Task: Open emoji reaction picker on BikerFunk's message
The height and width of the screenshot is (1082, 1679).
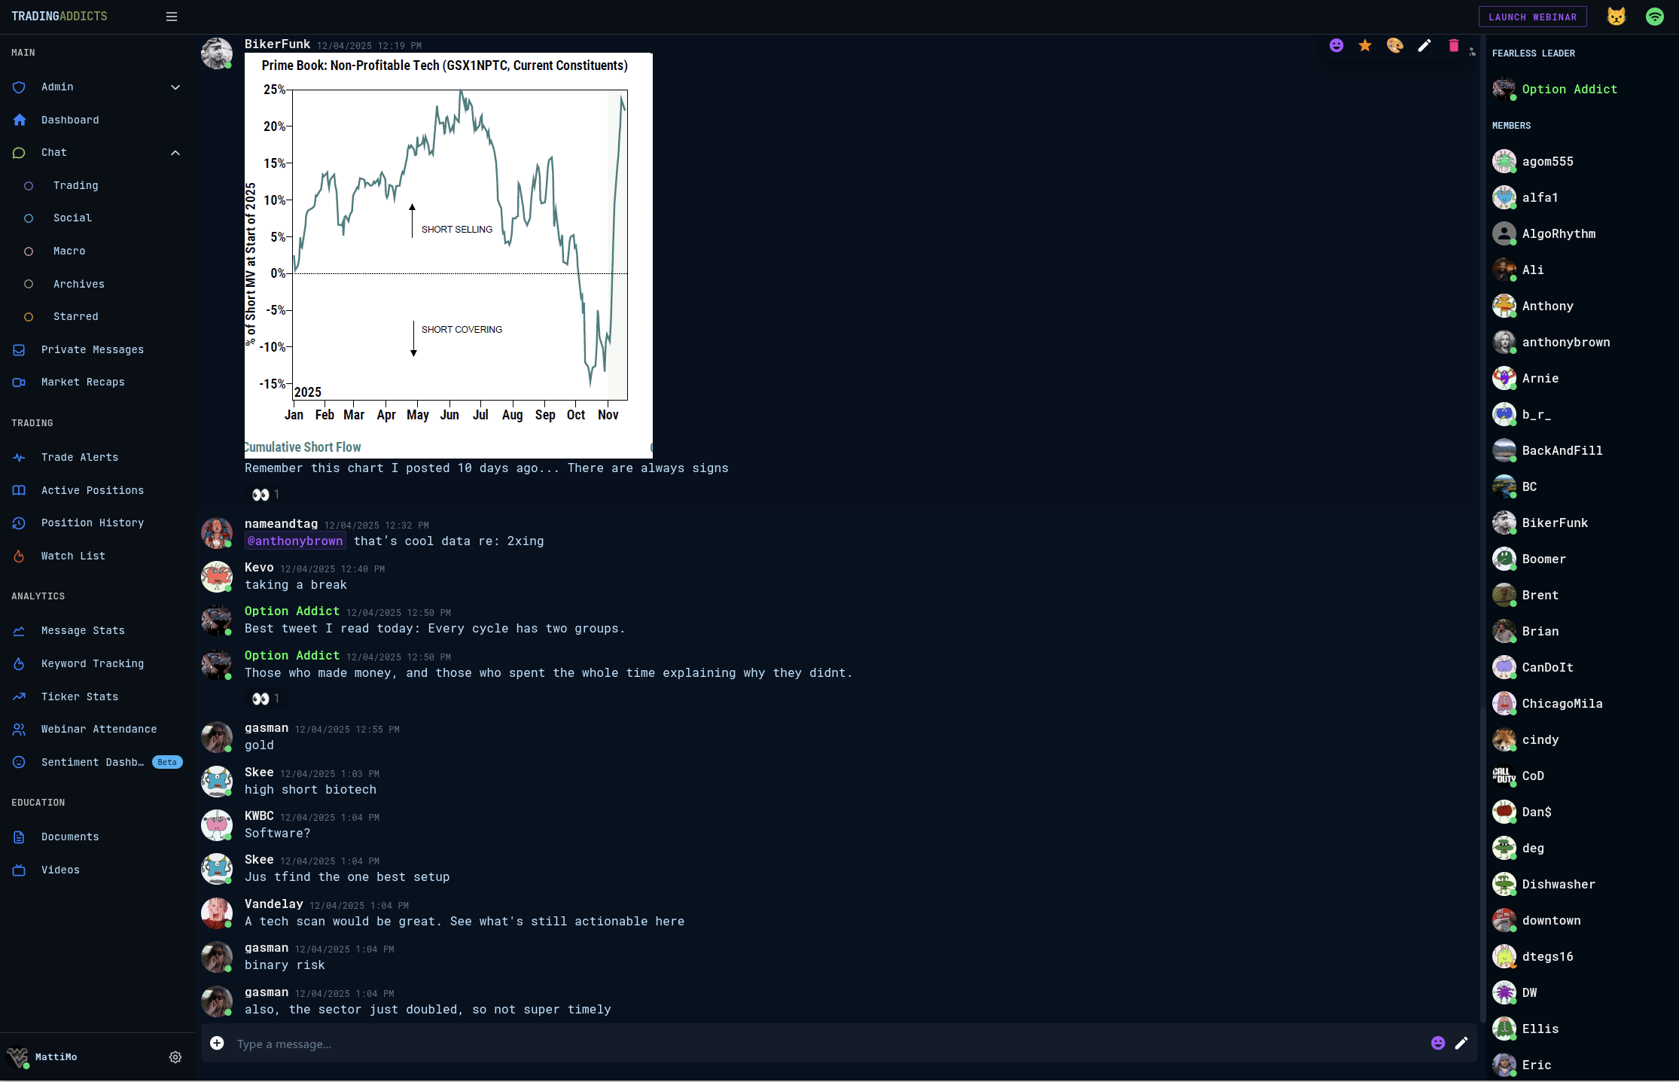Action: tap(1336, 45)
